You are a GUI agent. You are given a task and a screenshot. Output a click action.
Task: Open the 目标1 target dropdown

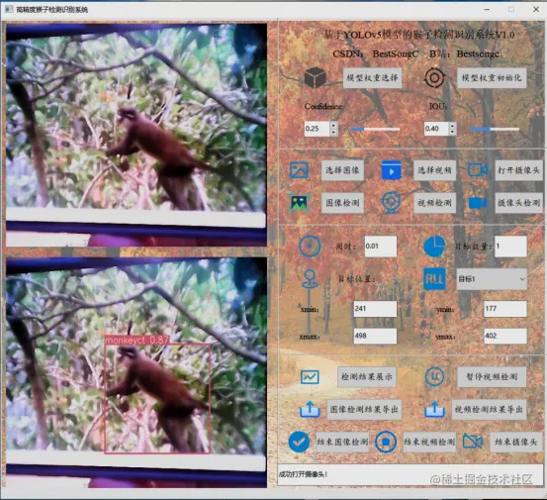492,279
